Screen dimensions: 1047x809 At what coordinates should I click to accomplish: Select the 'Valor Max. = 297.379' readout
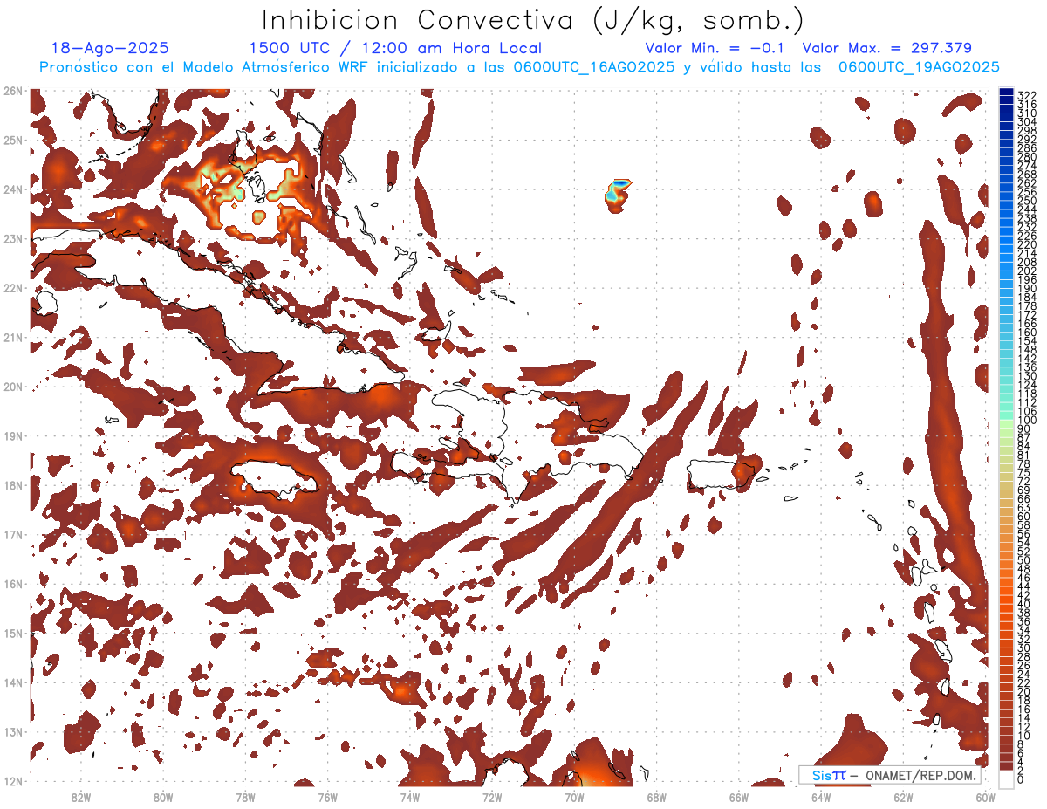(x=886, y=49)
